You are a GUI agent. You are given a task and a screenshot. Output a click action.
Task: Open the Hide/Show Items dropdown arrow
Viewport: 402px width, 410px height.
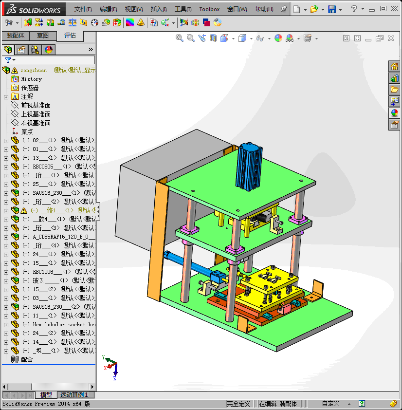269,38
